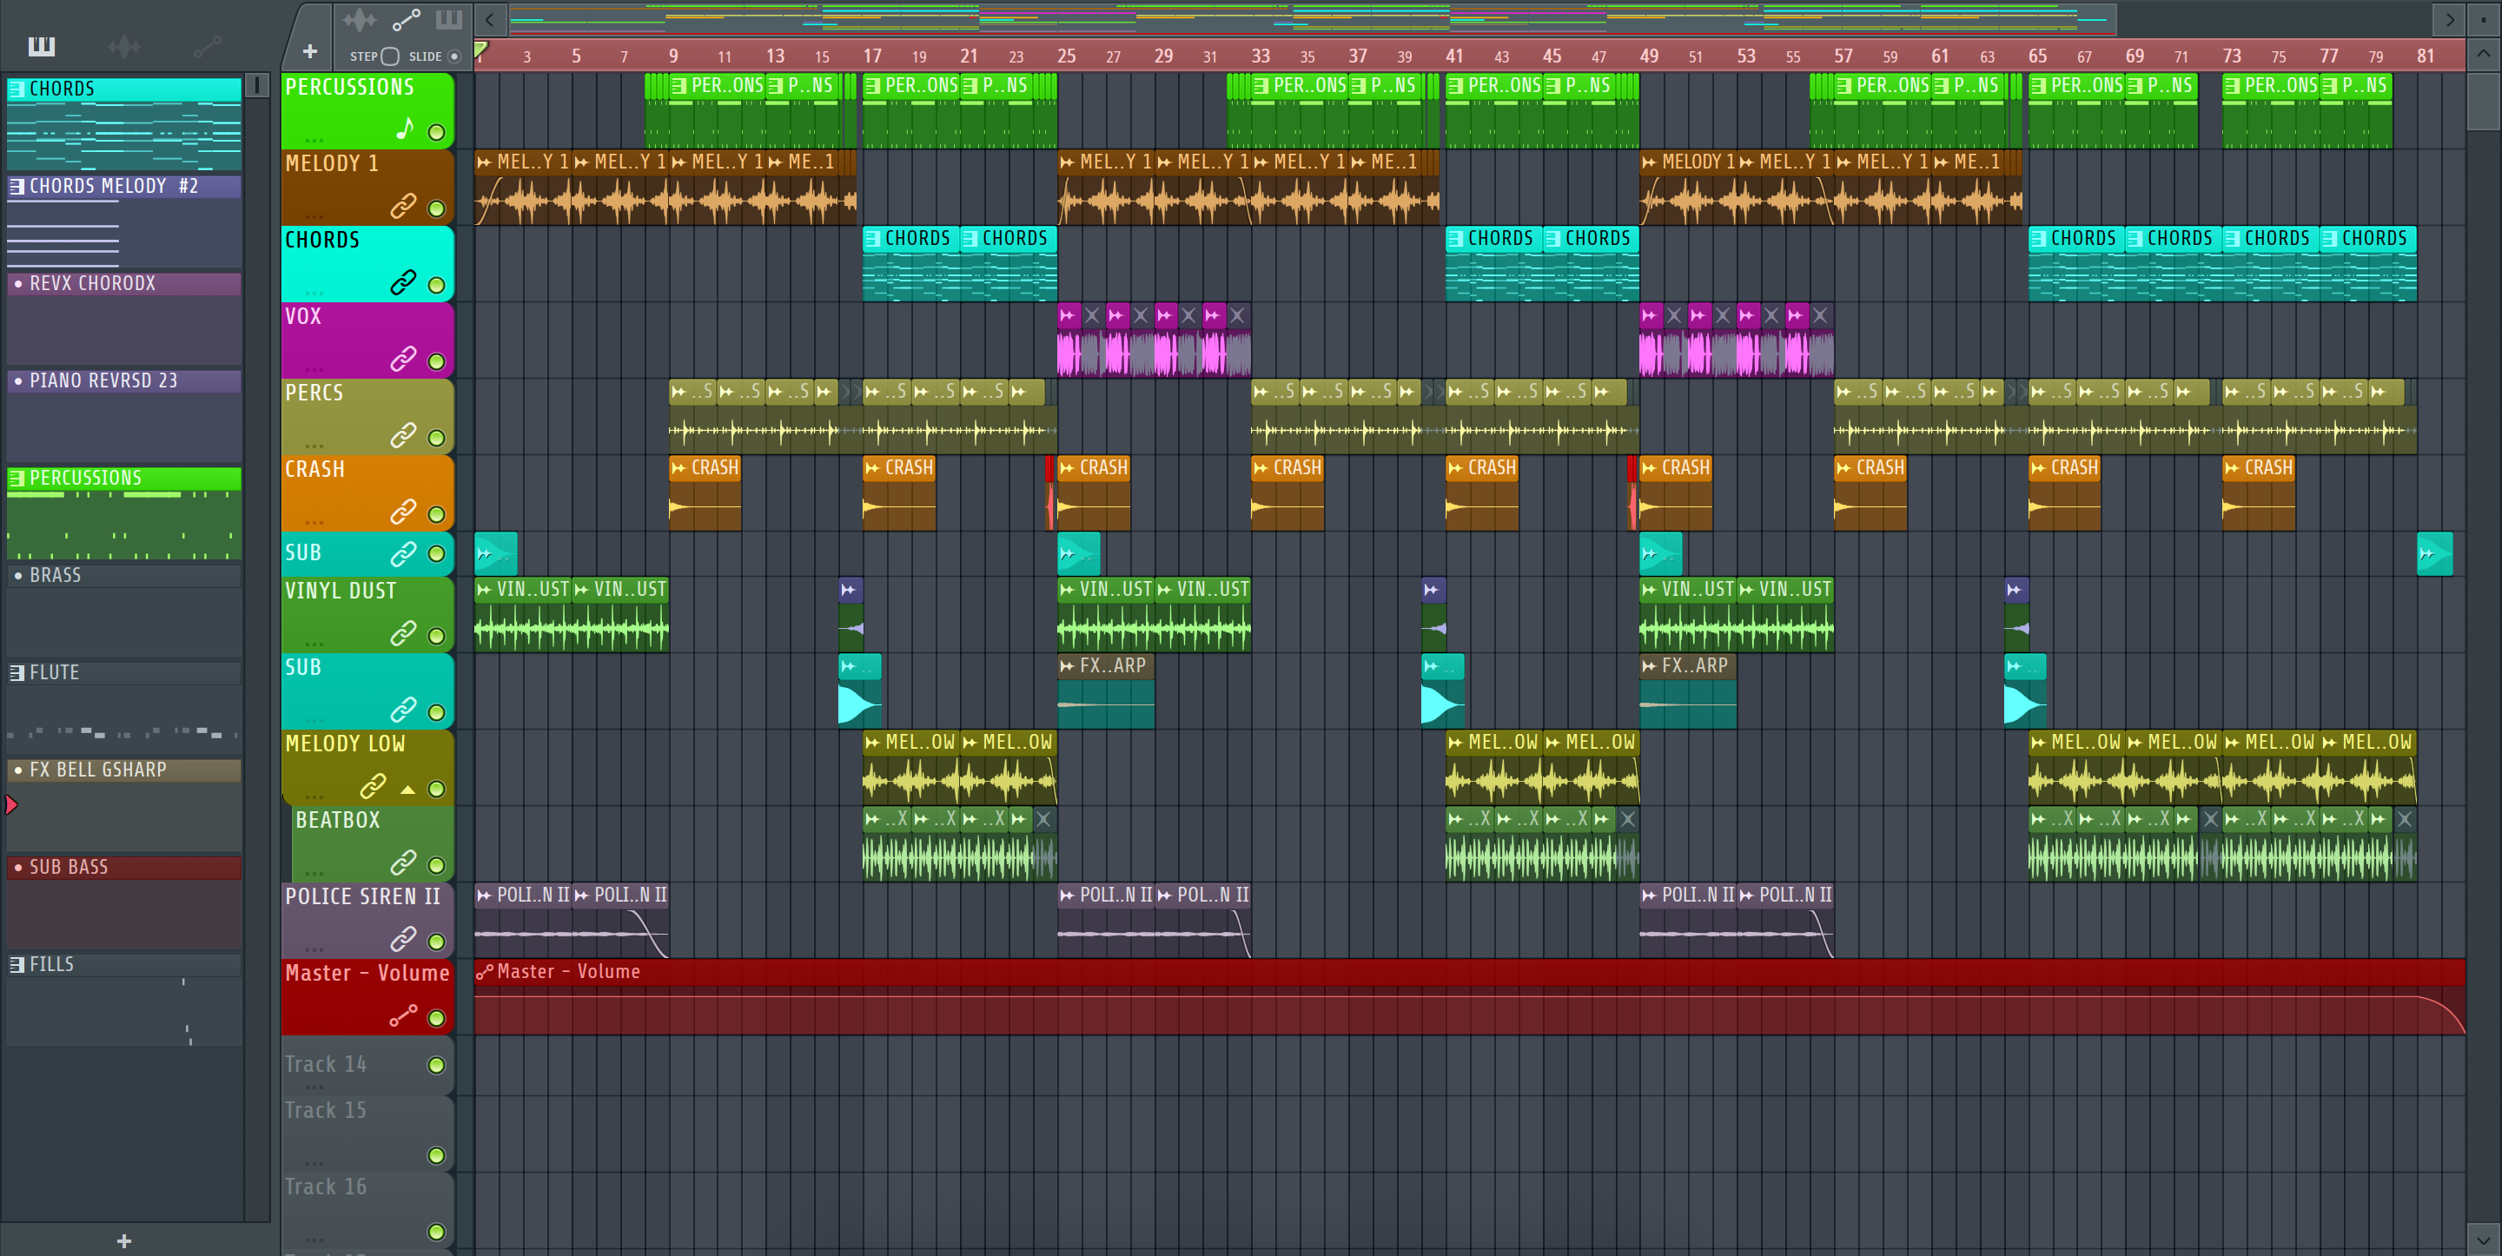The image size is (2502, 1256).
Task: Click the link icon on PERCS track
Action: (403, 435)
